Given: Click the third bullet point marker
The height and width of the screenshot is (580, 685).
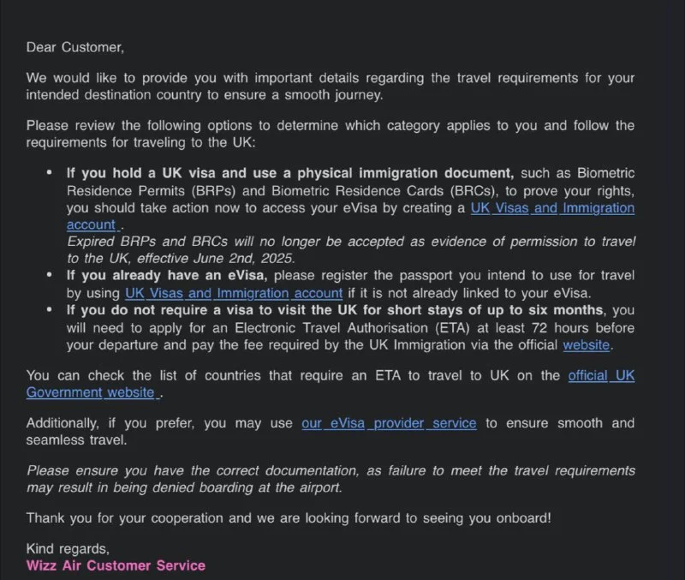Looking at the screenshot, I should pos(51,310).
